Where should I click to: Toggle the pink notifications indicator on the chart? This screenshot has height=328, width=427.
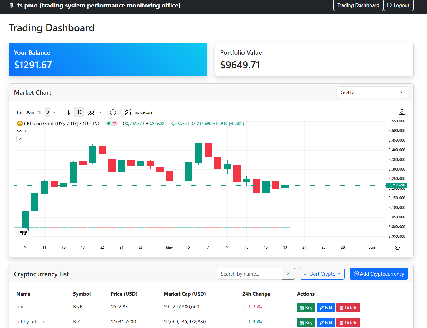(x=114, y=123)
